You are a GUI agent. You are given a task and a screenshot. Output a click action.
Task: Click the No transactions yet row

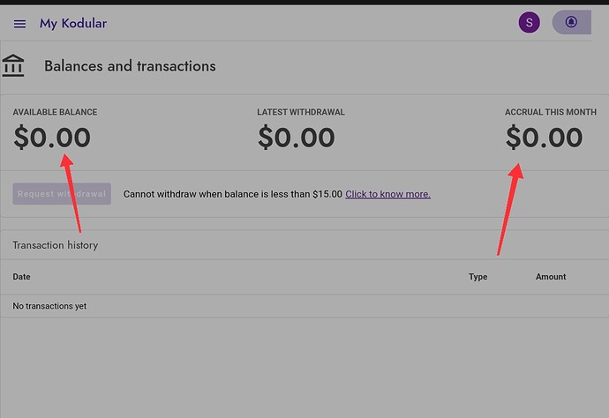point(49,306)
